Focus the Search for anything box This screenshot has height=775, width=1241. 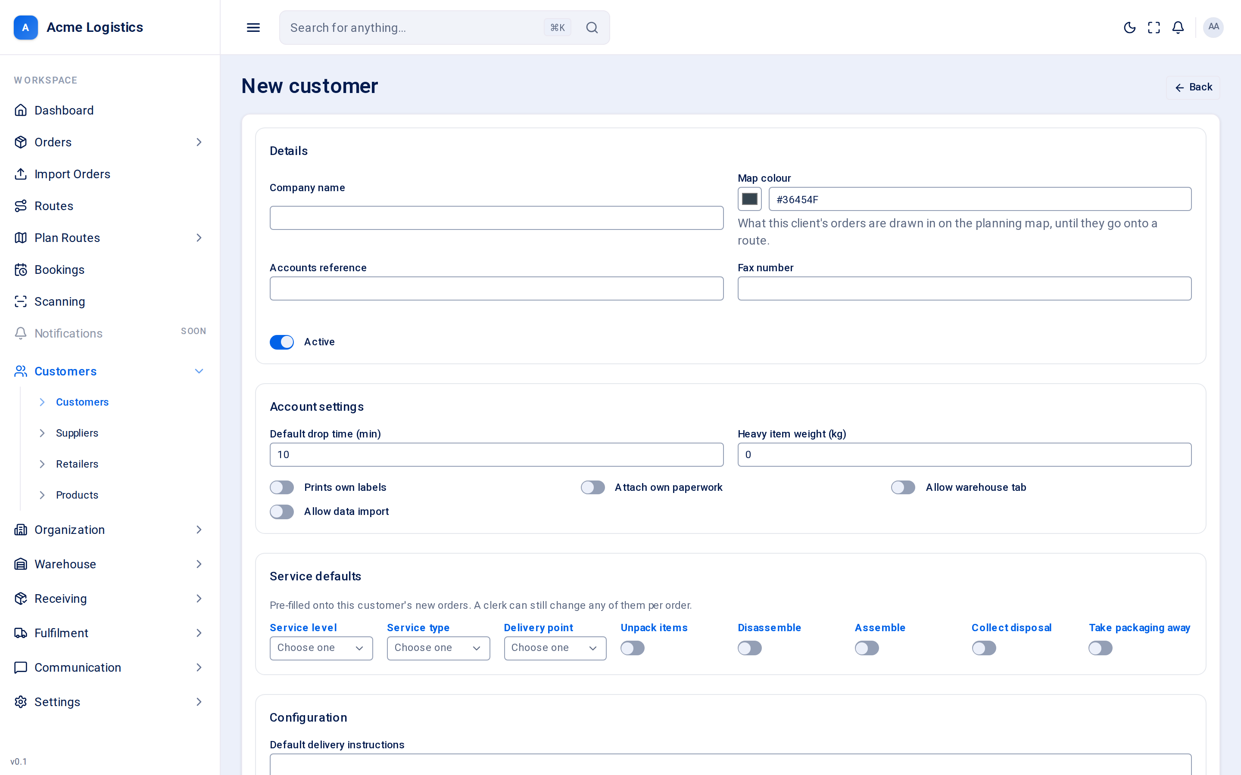pos(444,28)
